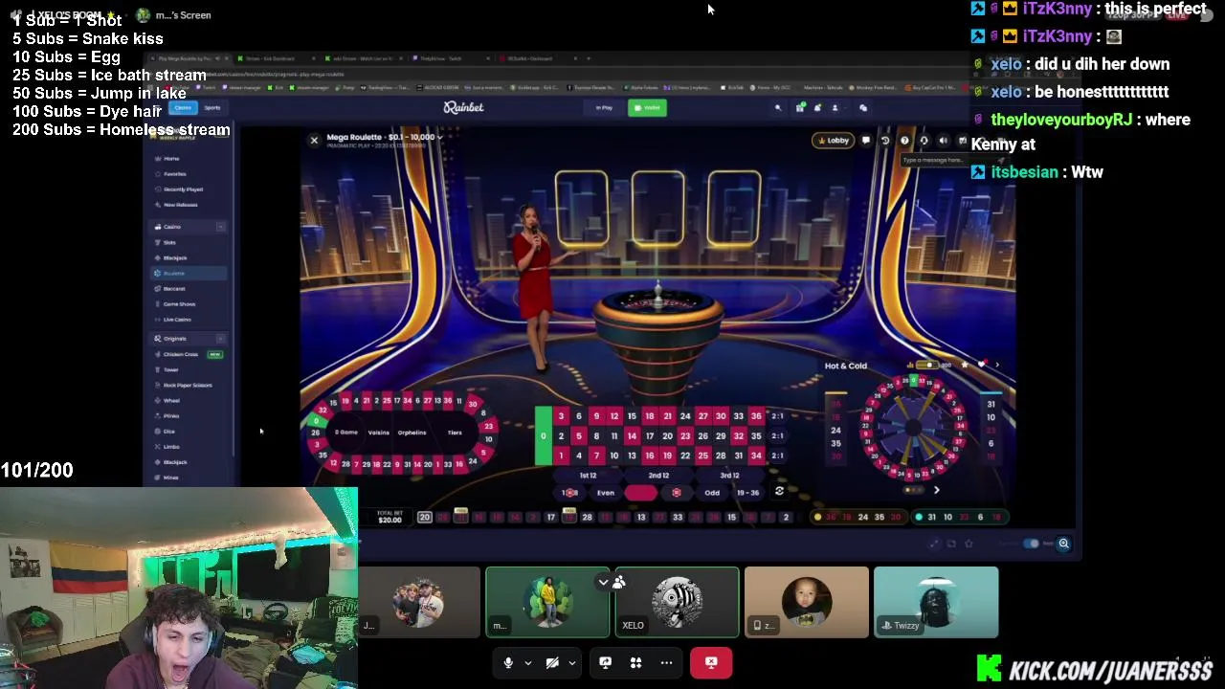Open the activities launcher icon

(x=635, y=662)
